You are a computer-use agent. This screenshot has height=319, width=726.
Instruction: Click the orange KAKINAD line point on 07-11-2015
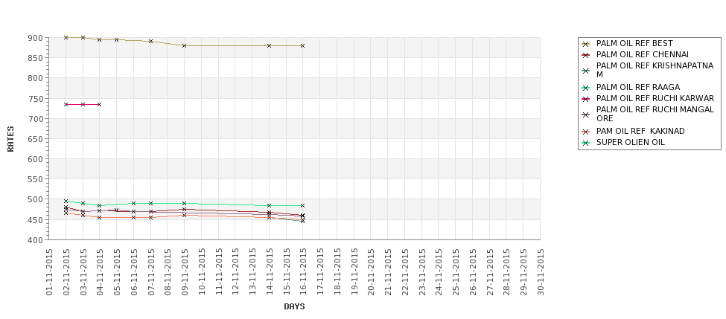[150, 217]
